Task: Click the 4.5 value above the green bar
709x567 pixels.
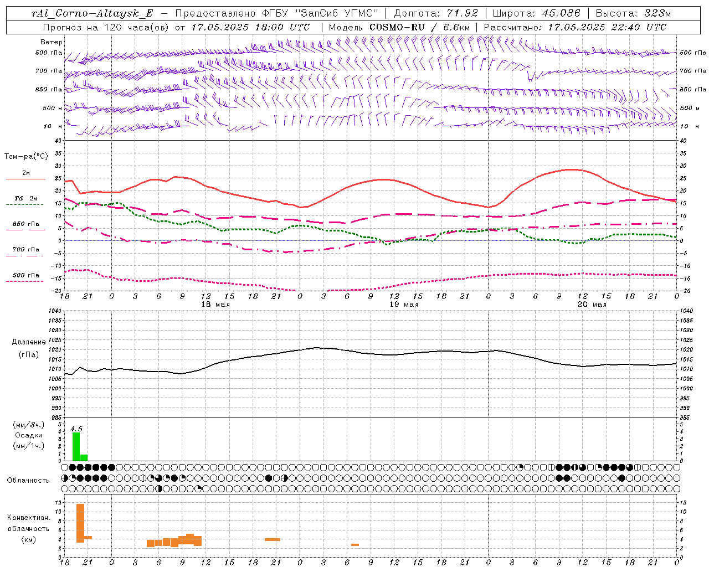Action: point(76,429)
